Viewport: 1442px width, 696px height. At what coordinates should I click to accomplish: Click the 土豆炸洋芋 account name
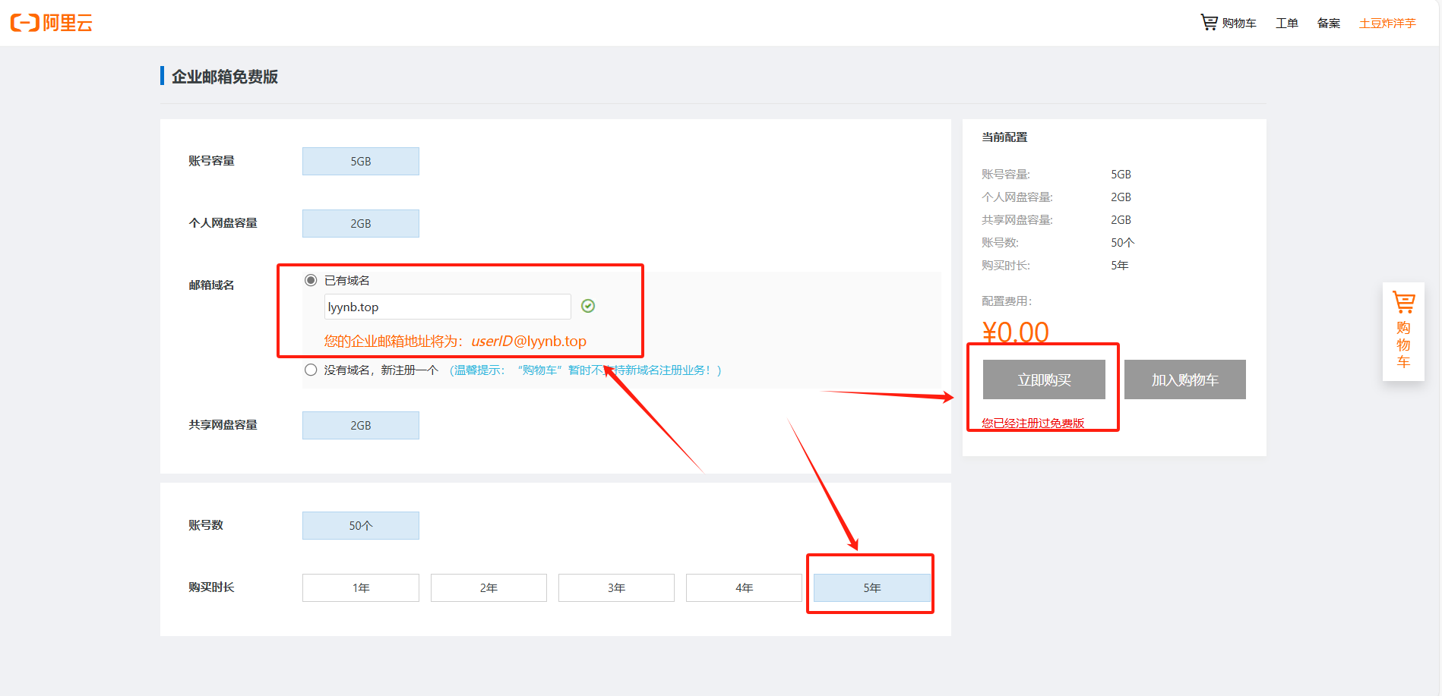[x=1387, y=24]
